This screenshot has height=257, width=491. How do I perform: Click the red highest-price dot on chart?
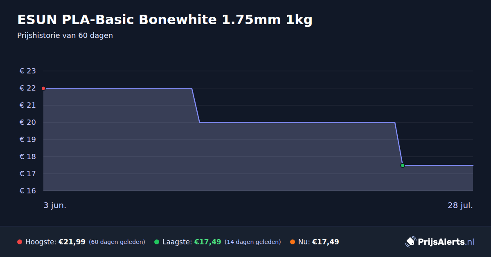[x=43, y=88]
